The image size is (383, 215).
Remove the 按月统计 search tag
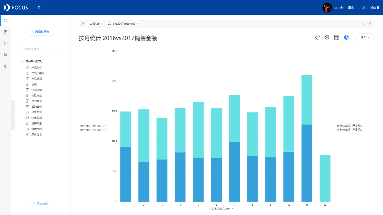click(x=102, y=24)
